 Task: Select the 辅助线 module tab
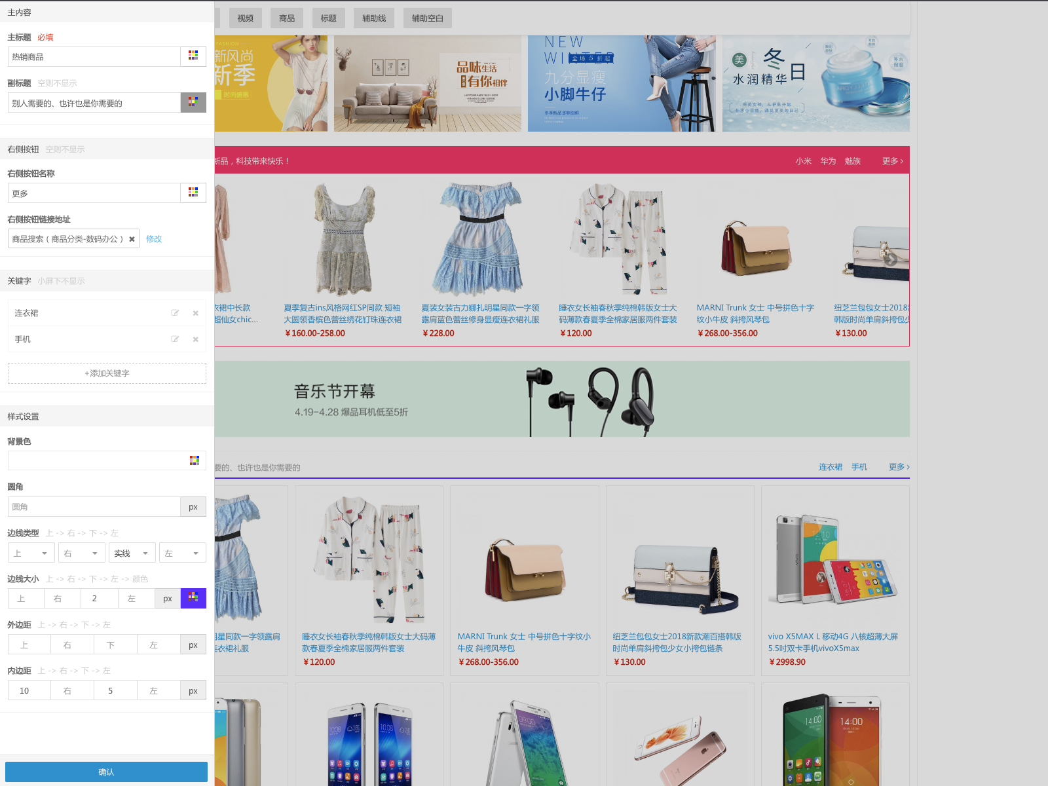[x=374, y=18]
